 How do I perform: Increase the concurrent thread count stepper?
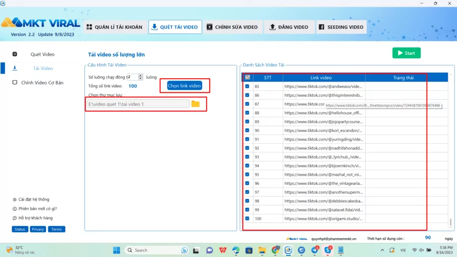point(141,75)
